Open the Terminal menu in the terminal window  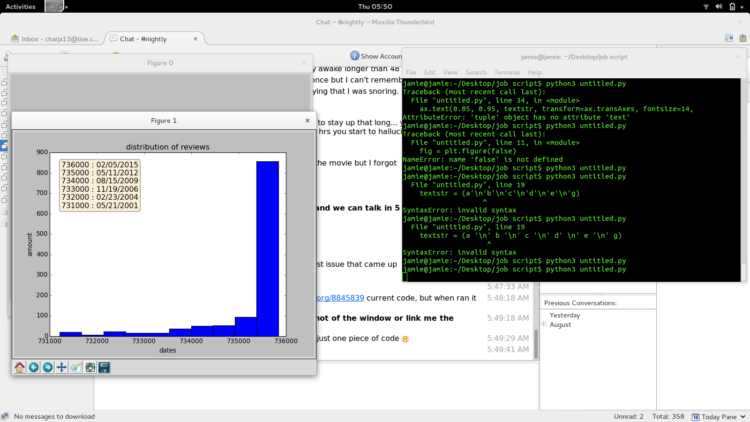pos(507,72)
